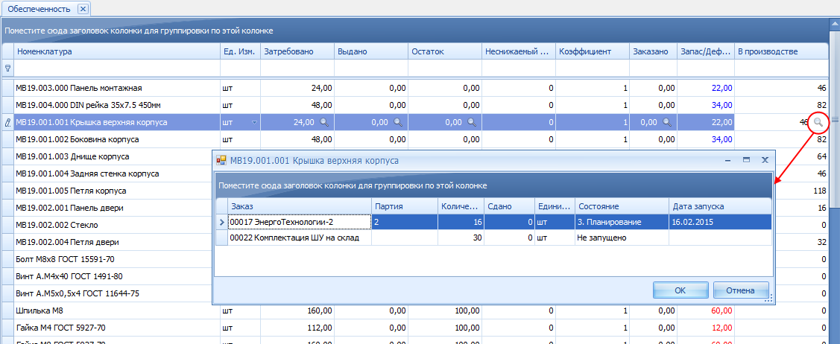Click the Номенклатура filter input field
The image size is (840, 344).
tap(116, 68)
